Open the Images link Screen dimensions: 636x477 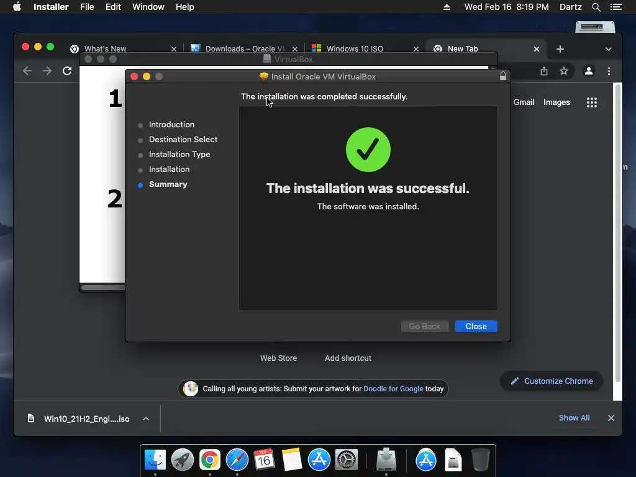coord(556,102)
